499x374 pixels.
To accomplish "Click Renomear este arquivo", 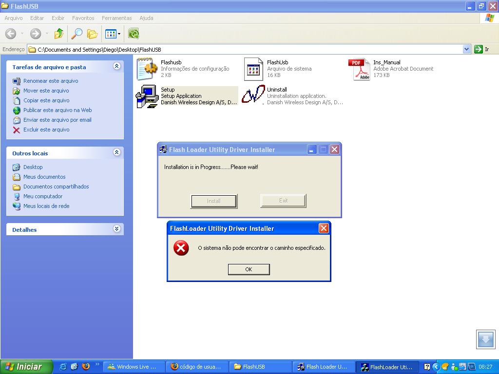I will coord(51,81).
